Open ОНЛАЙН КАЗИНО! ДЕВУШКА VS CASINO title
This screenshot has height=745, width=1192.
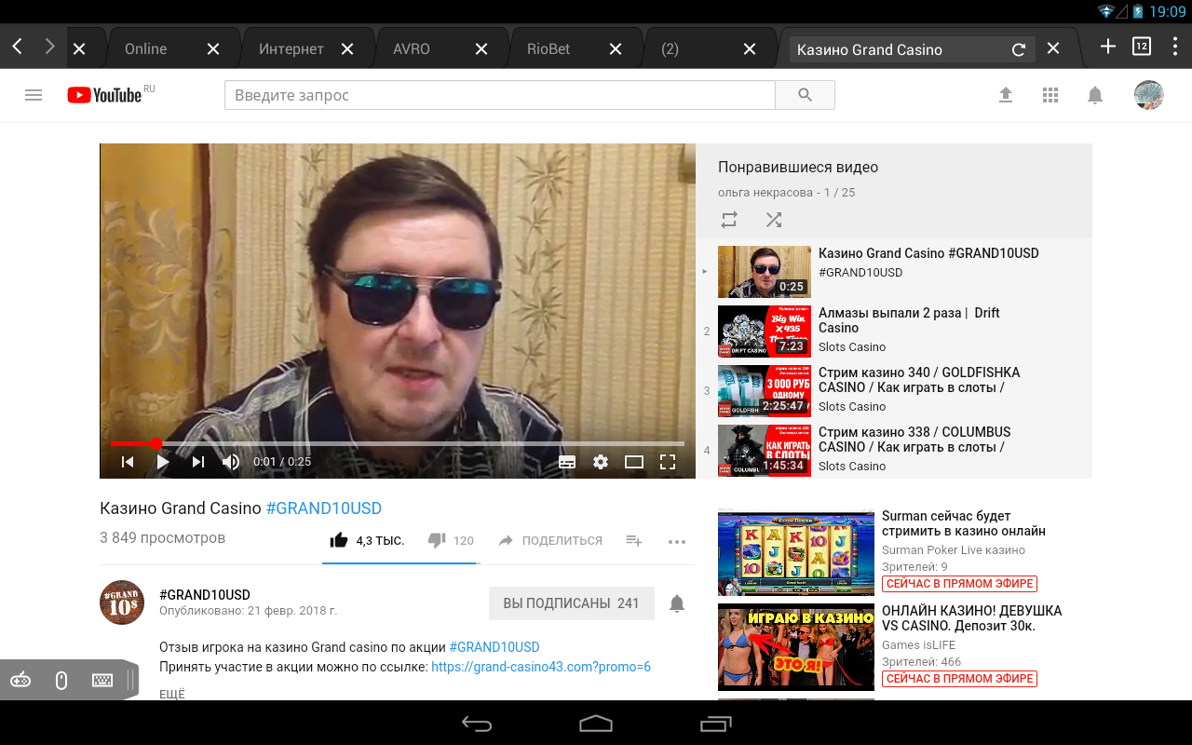point(972,618)
